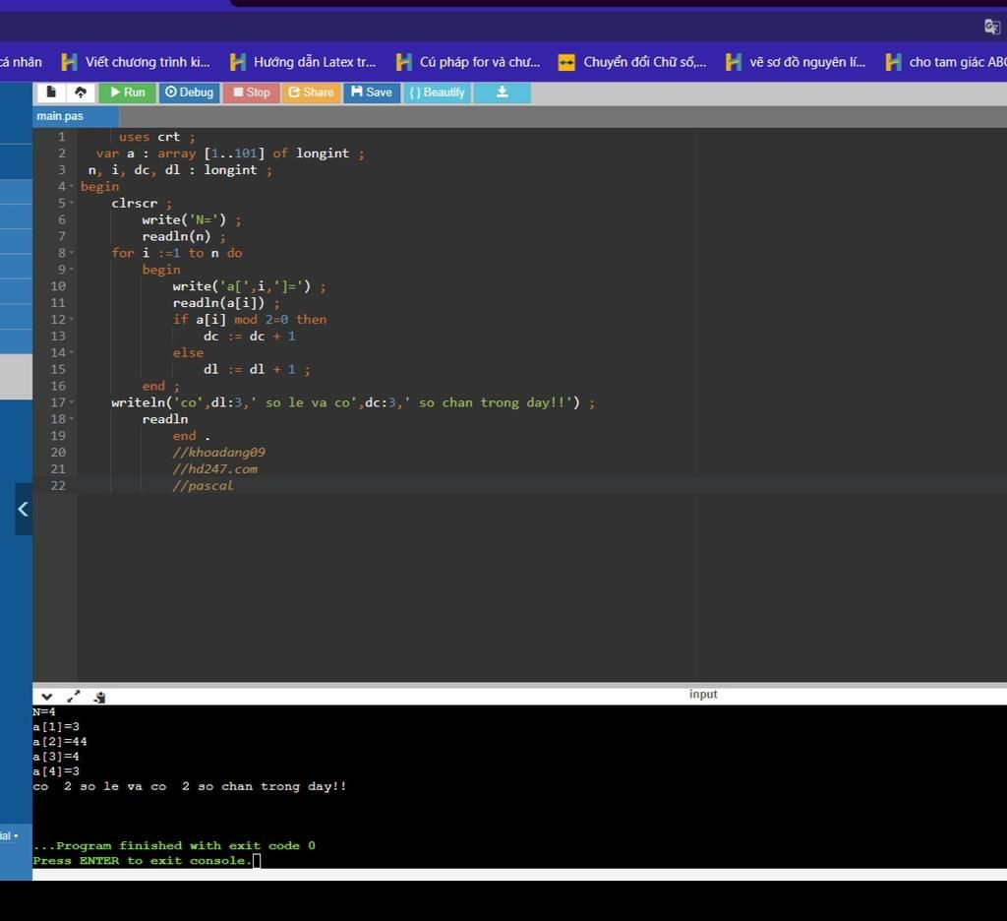Collapse the inner begin fold on line 9
Viewport: 1007px width, 921px height.
click(71, 270)
